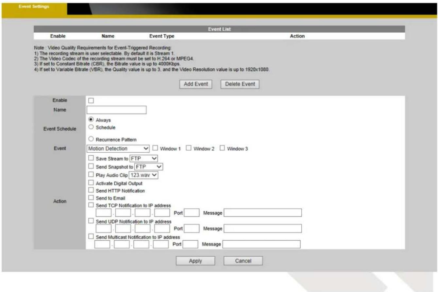Screen dimensions: 438x292
Task: Click the TCP notification Port field
Action: coord(192,213)
